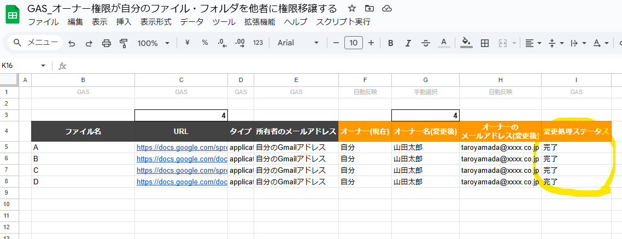Click the document title to rename
Viewport: 622px width, 239px height.
click(182, 8)
